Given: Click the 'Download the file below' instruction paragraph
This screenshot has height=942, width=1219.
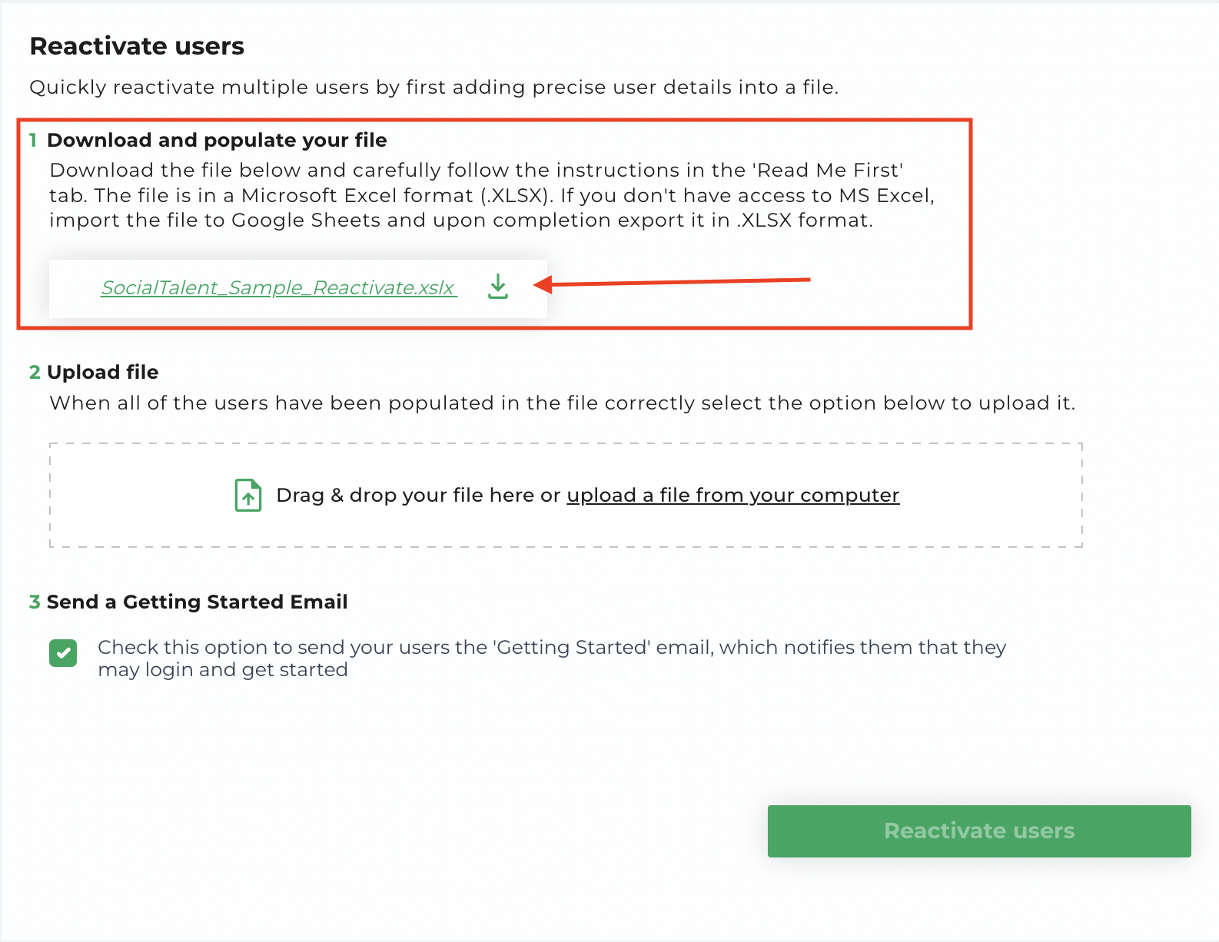Looking at the screenshot, I should (x=492, y=195).
